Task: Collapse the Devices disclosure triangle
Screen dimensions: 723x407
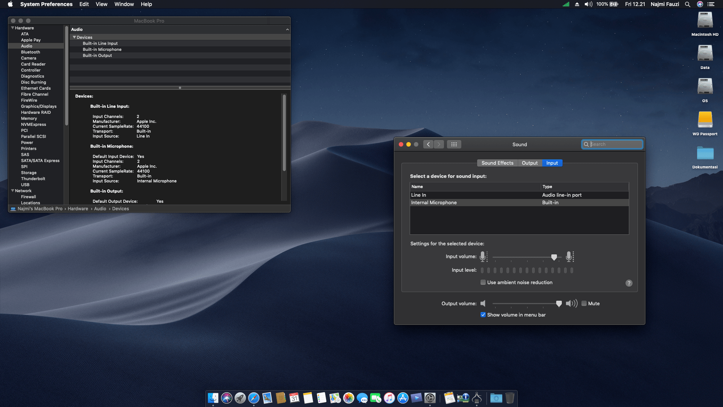Action: click(74, 37)
